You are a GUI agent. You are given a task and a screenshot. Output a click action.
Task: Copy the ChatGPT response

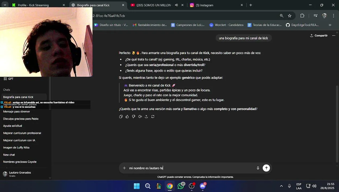[121, 117]
